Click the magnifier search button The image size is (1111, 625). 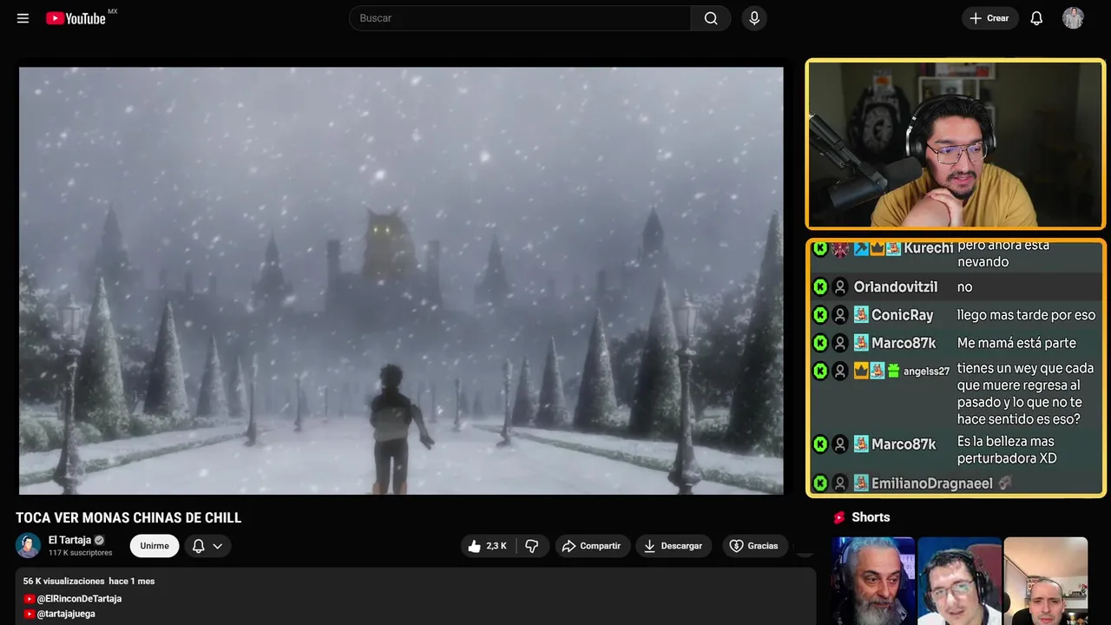(711, 18)
